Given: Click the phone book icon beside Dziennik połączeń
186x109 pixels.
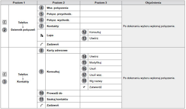Looking at the screenshot, I should [x=4, y=22].
